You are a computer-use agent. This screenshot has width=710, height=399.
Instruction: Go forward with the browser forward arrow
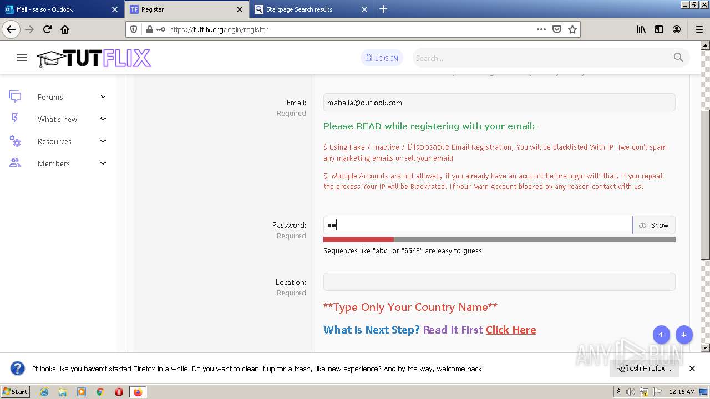[29, 29]
